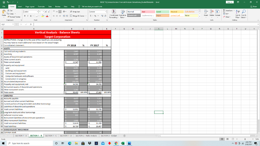Expand the cell styles gallery
This screenshot has width=260, height=146.
[x=200, y=16]
